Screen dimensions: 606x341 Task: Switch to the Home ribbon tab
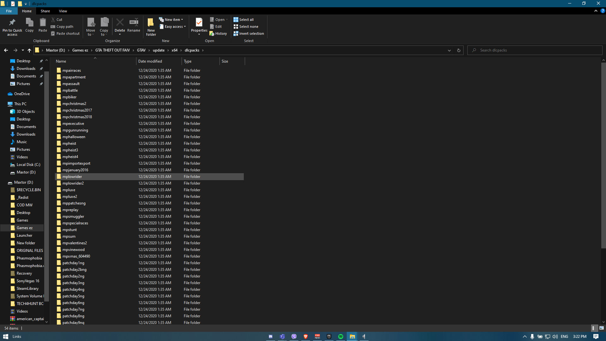click(x=27, y=11)
